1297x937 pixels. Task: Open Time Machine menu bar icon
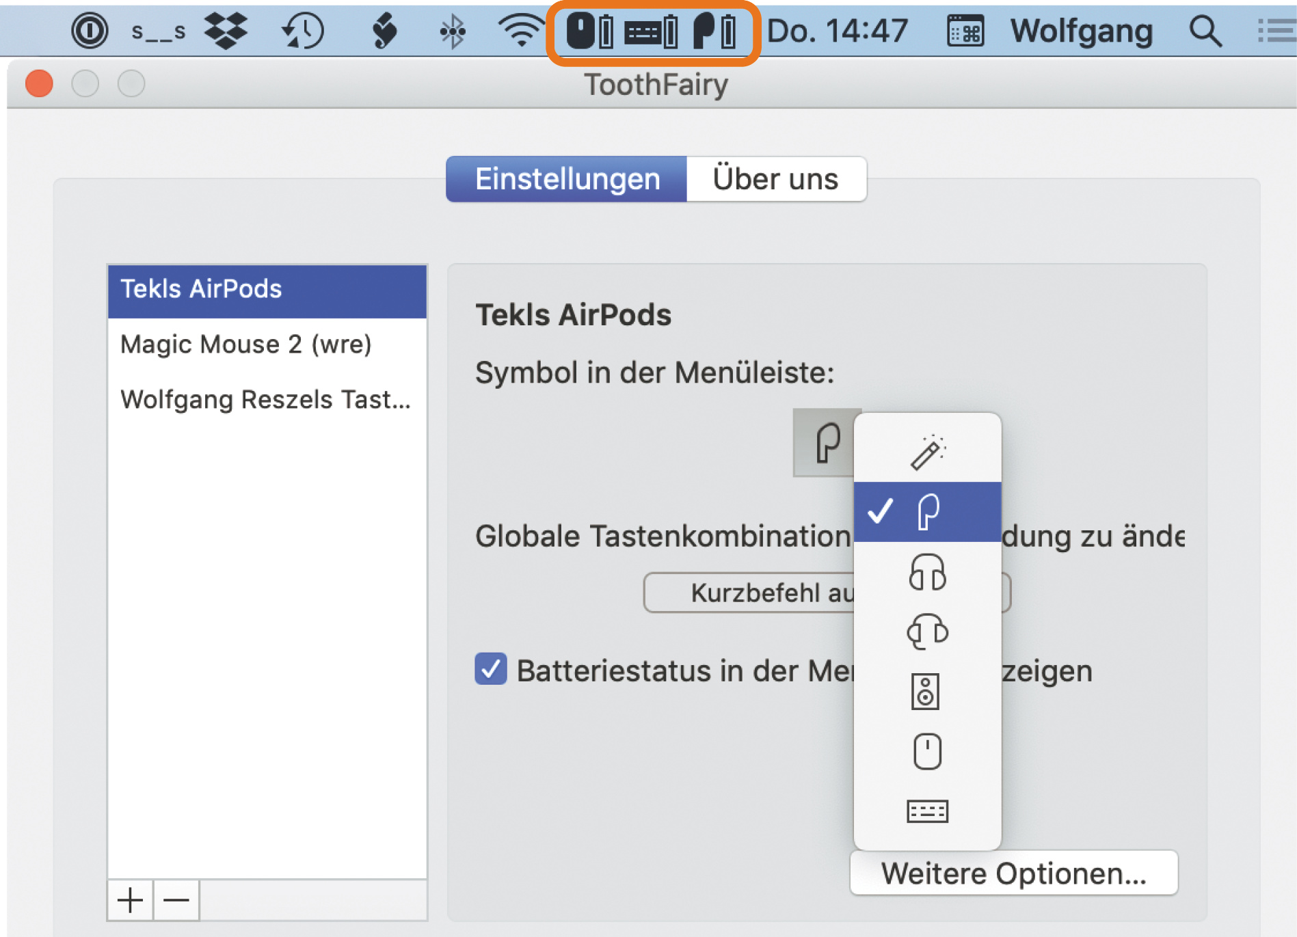pos(302,31)
